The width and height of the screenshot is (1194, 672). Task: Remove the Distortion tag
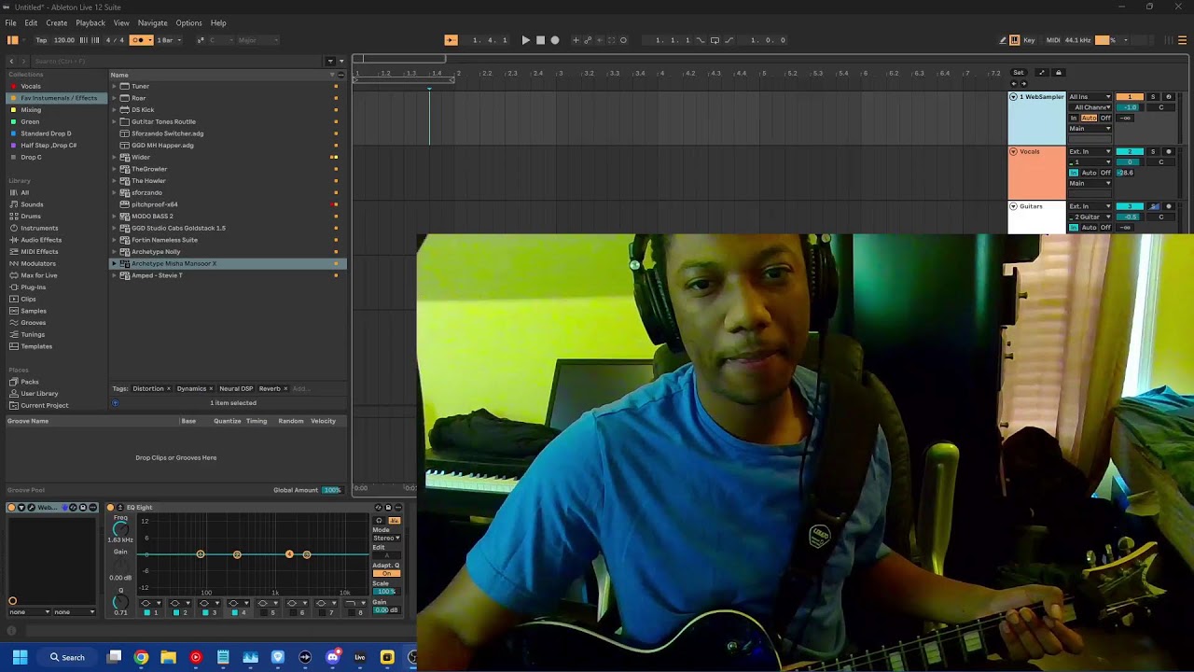point(168,388)
